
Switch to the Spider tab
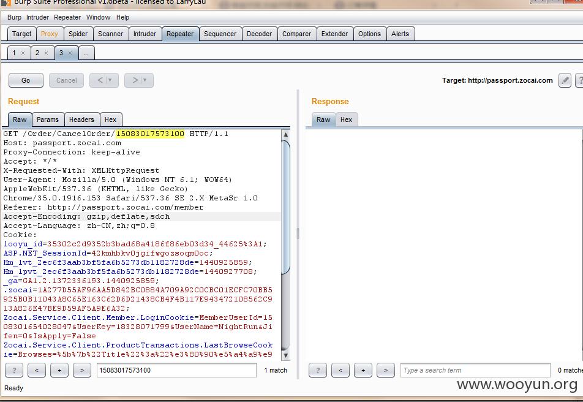pyautogui.click(x=78, y=34)
